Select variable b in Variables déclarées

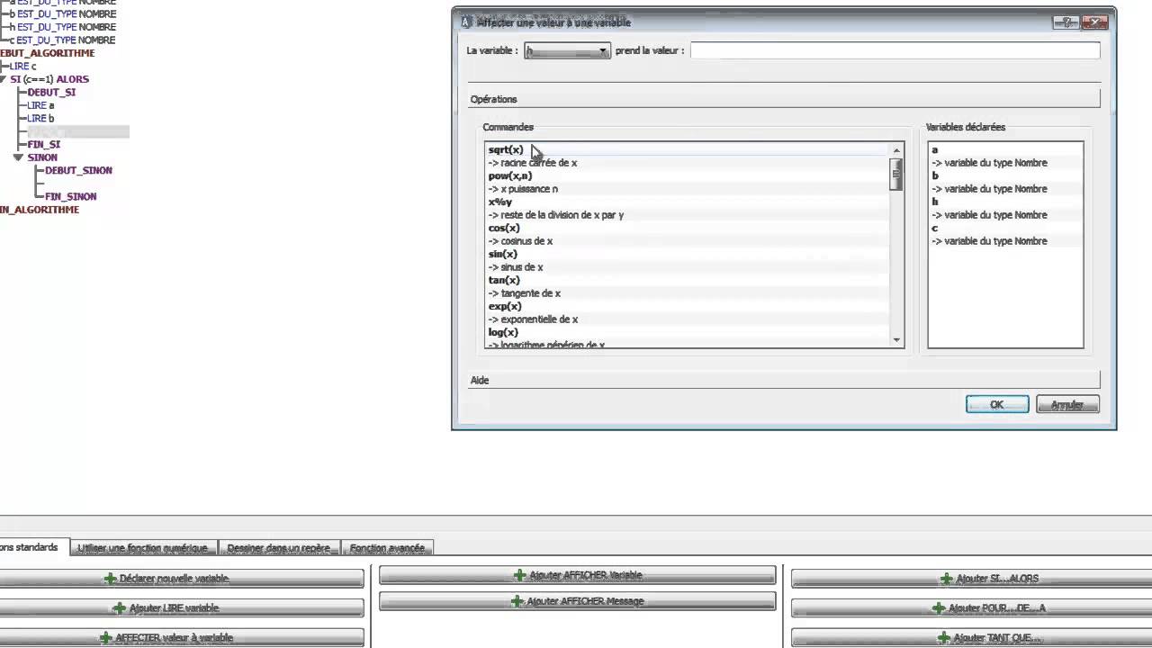(934, 175)
